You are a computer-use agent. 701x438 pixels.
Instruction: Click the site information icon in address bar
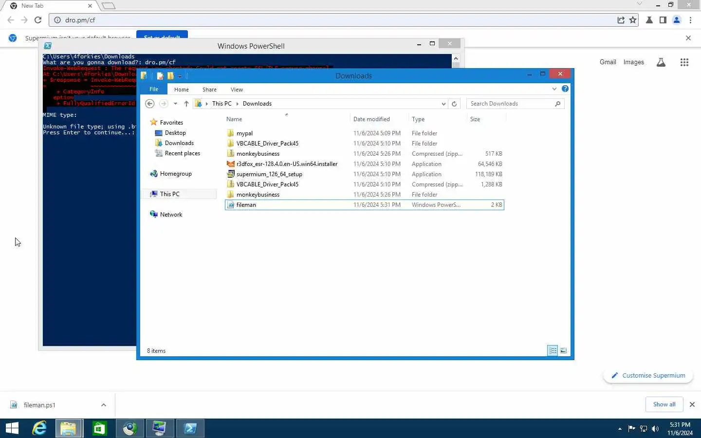click(57, 20)
